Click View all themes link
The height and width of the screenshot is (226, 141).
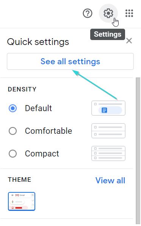[110, 180]
